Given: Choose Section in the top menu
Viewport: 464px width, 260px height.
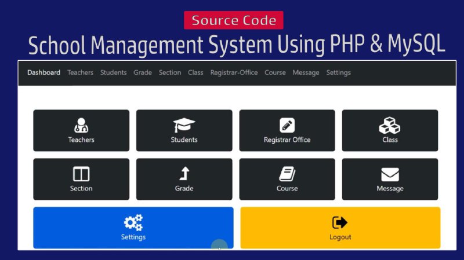Looking at the screenshot, I should 170,72.
